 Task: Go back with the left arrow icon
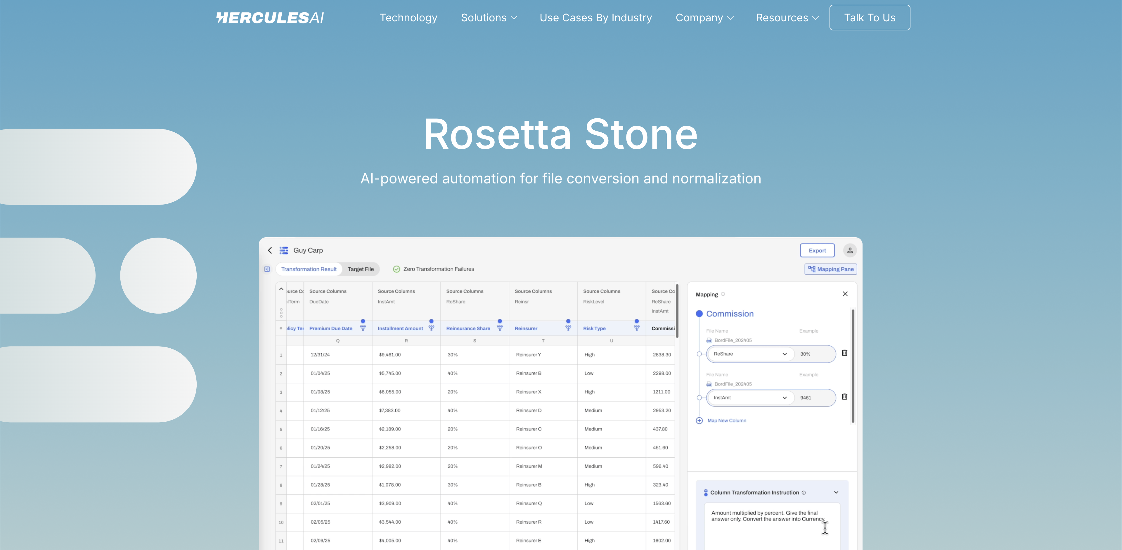click(x=270, y=250)
